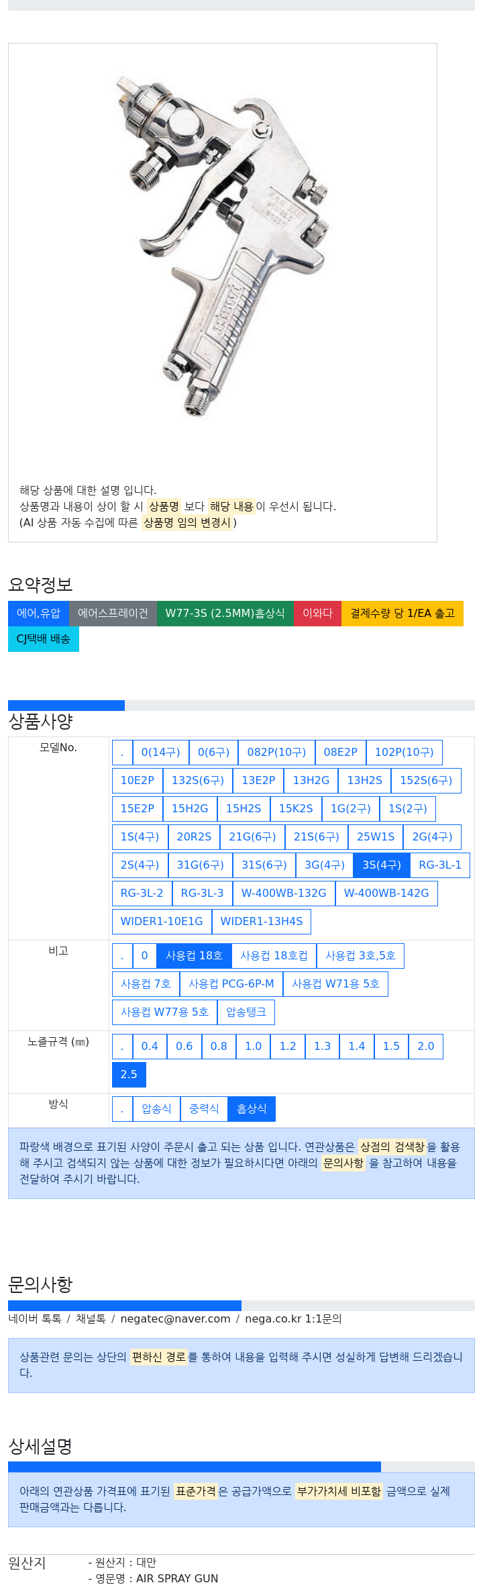Pick model WIDER1-13H4S
The image size is (483, 1587).
(x=262, y=921)
